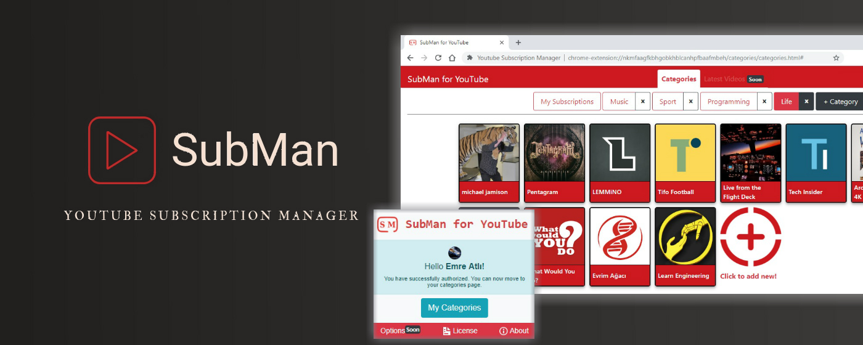Switch to the Categories tab
Viewport: 863px width, 345px height.
(679, 79)
